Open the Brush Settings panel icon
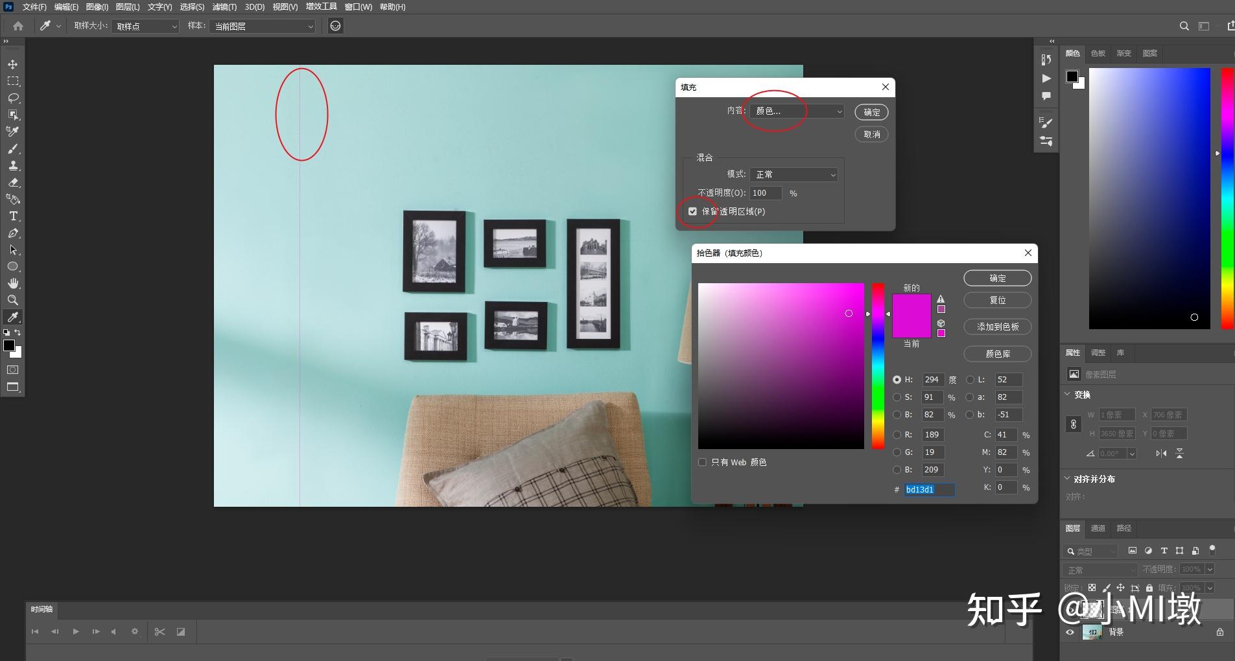Image resolution: width=1235 pixels, height=661 pixels. click(x=1046, y=122)
